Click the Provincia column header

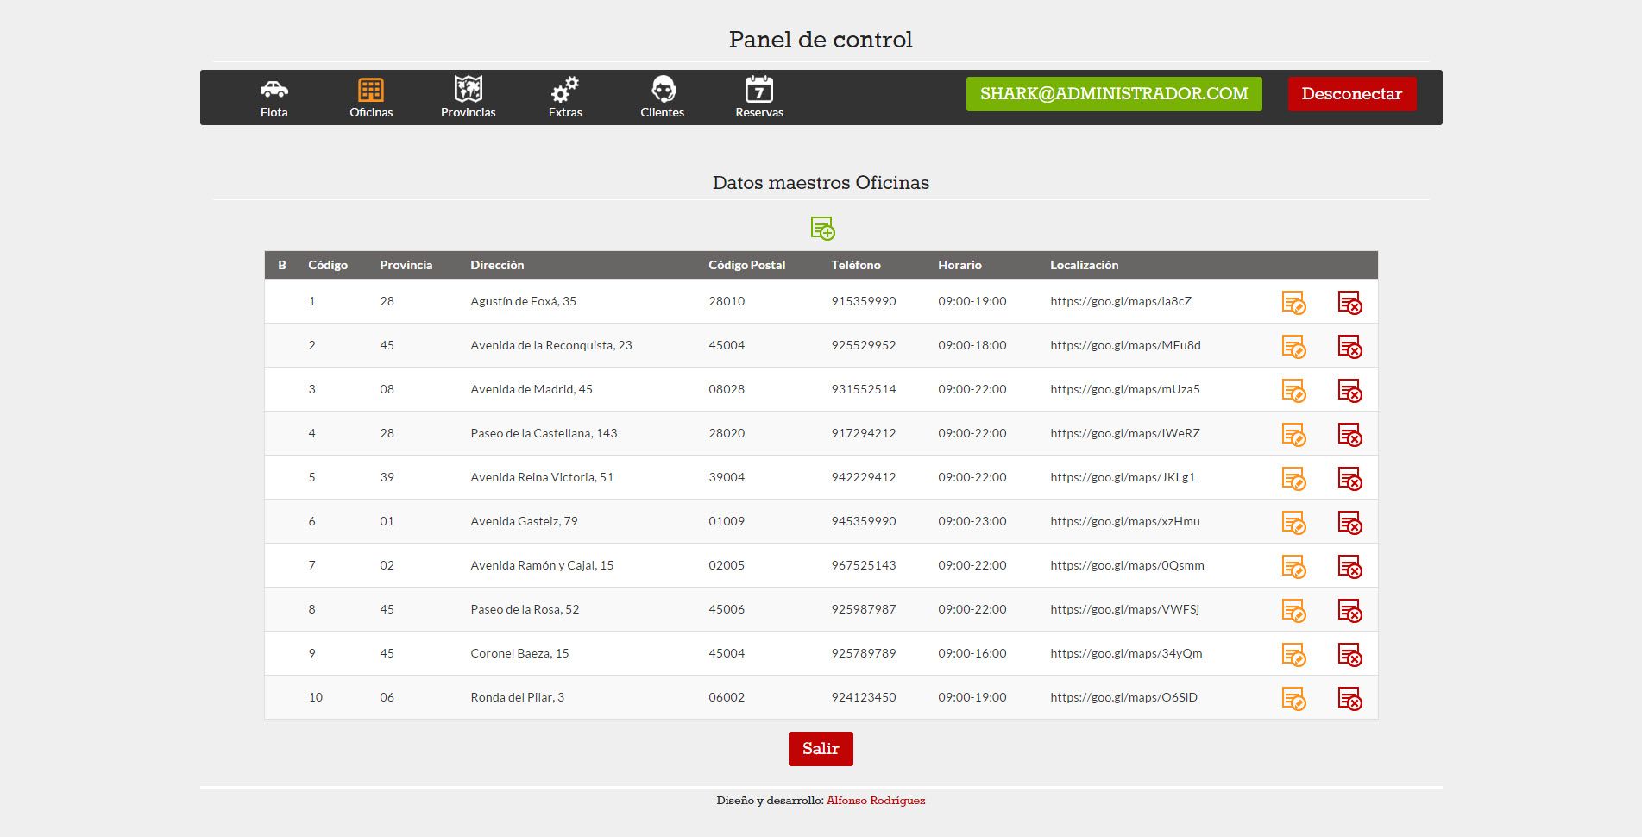tap(406, 265)
